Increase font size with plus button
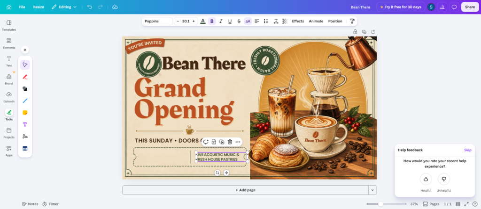 click(194, 21)
